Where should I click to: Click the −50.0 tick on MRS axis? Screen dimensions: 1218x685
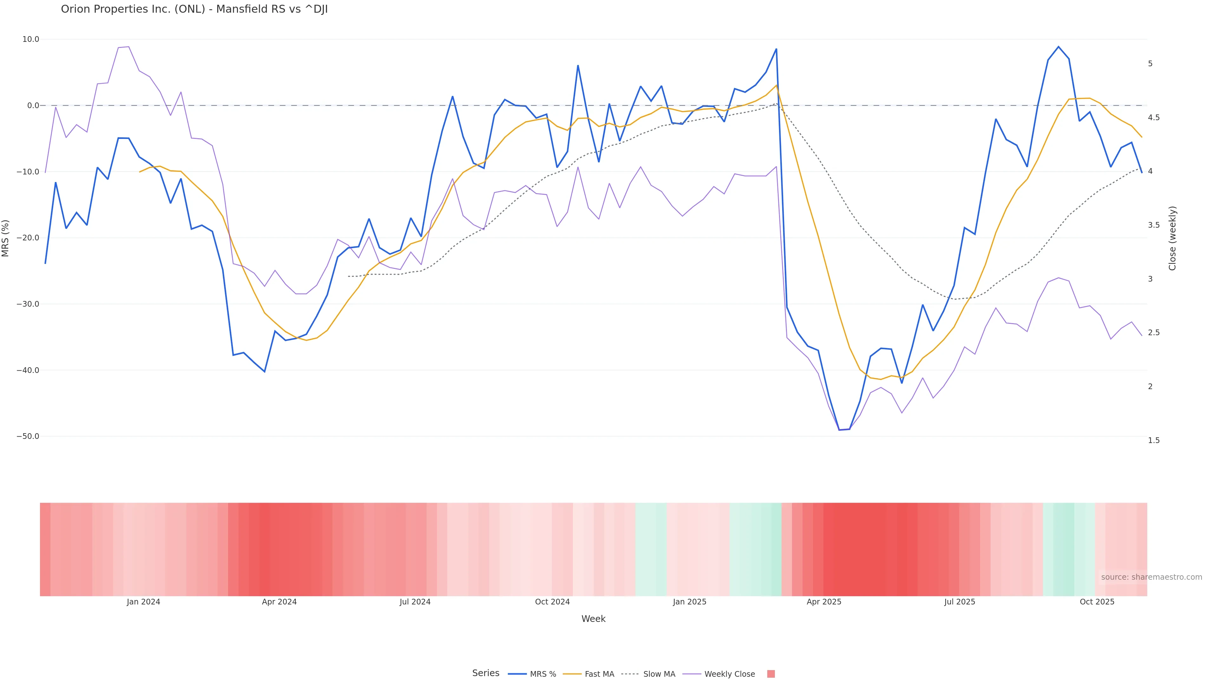click(x=28, y=436)
